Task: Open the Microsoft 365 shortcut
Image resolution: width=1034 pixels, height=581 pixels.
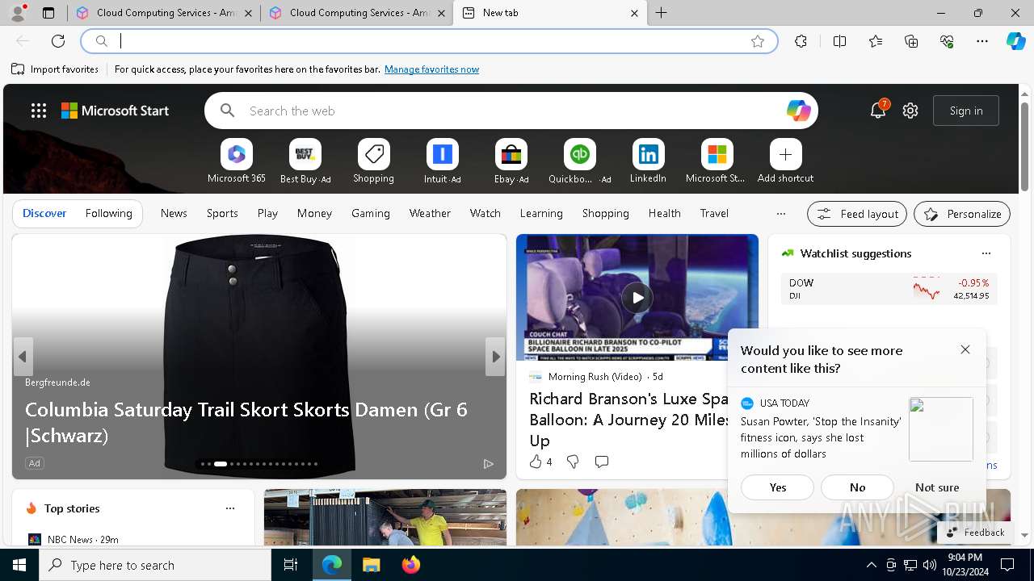Action: pyautogui.click(x=236, y=161)
